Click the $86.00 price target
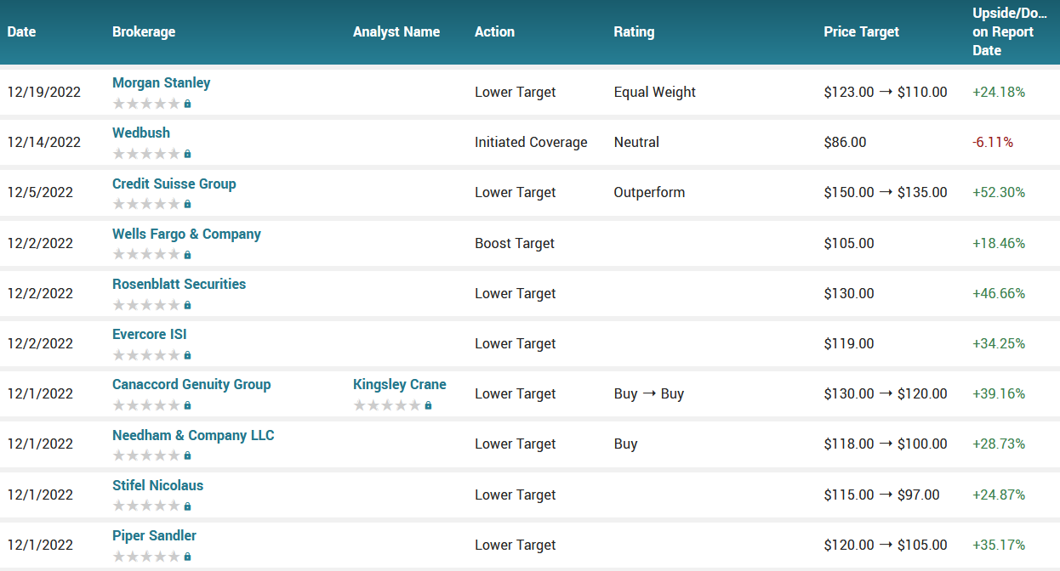This screenshot has width=1060, height=571. click(x=845, y=142)
